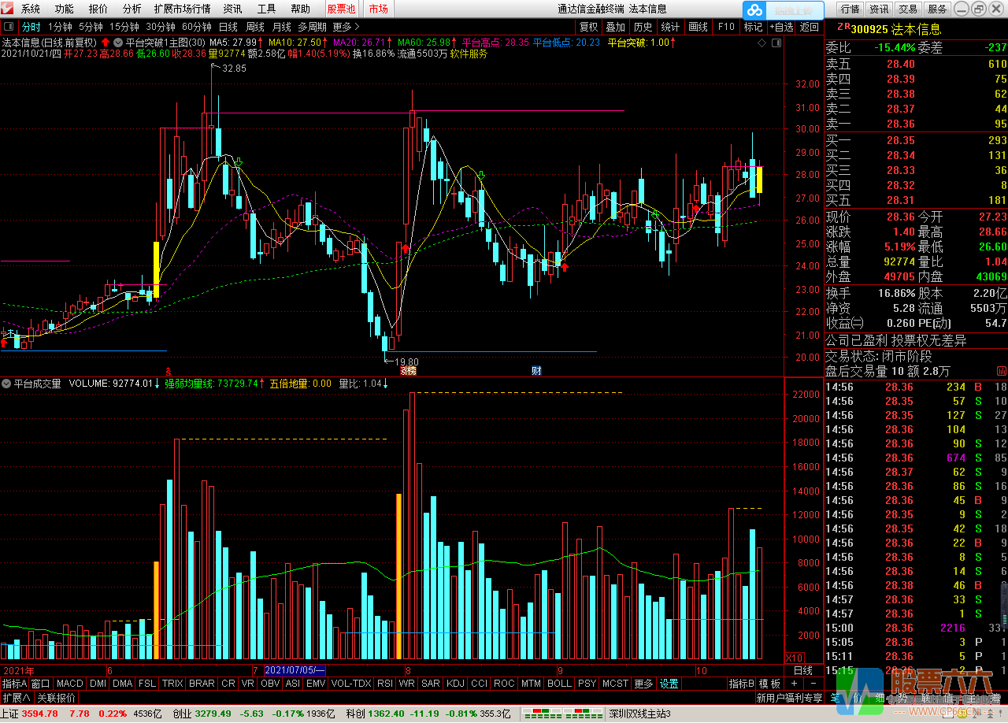
Task: Select the 画线 drawing tool
Action: (x=698, y=27)
